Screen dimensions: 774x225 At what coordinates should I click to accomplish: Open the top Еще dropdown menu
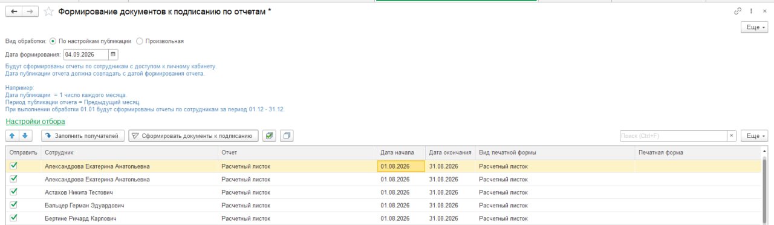(754, 28)
